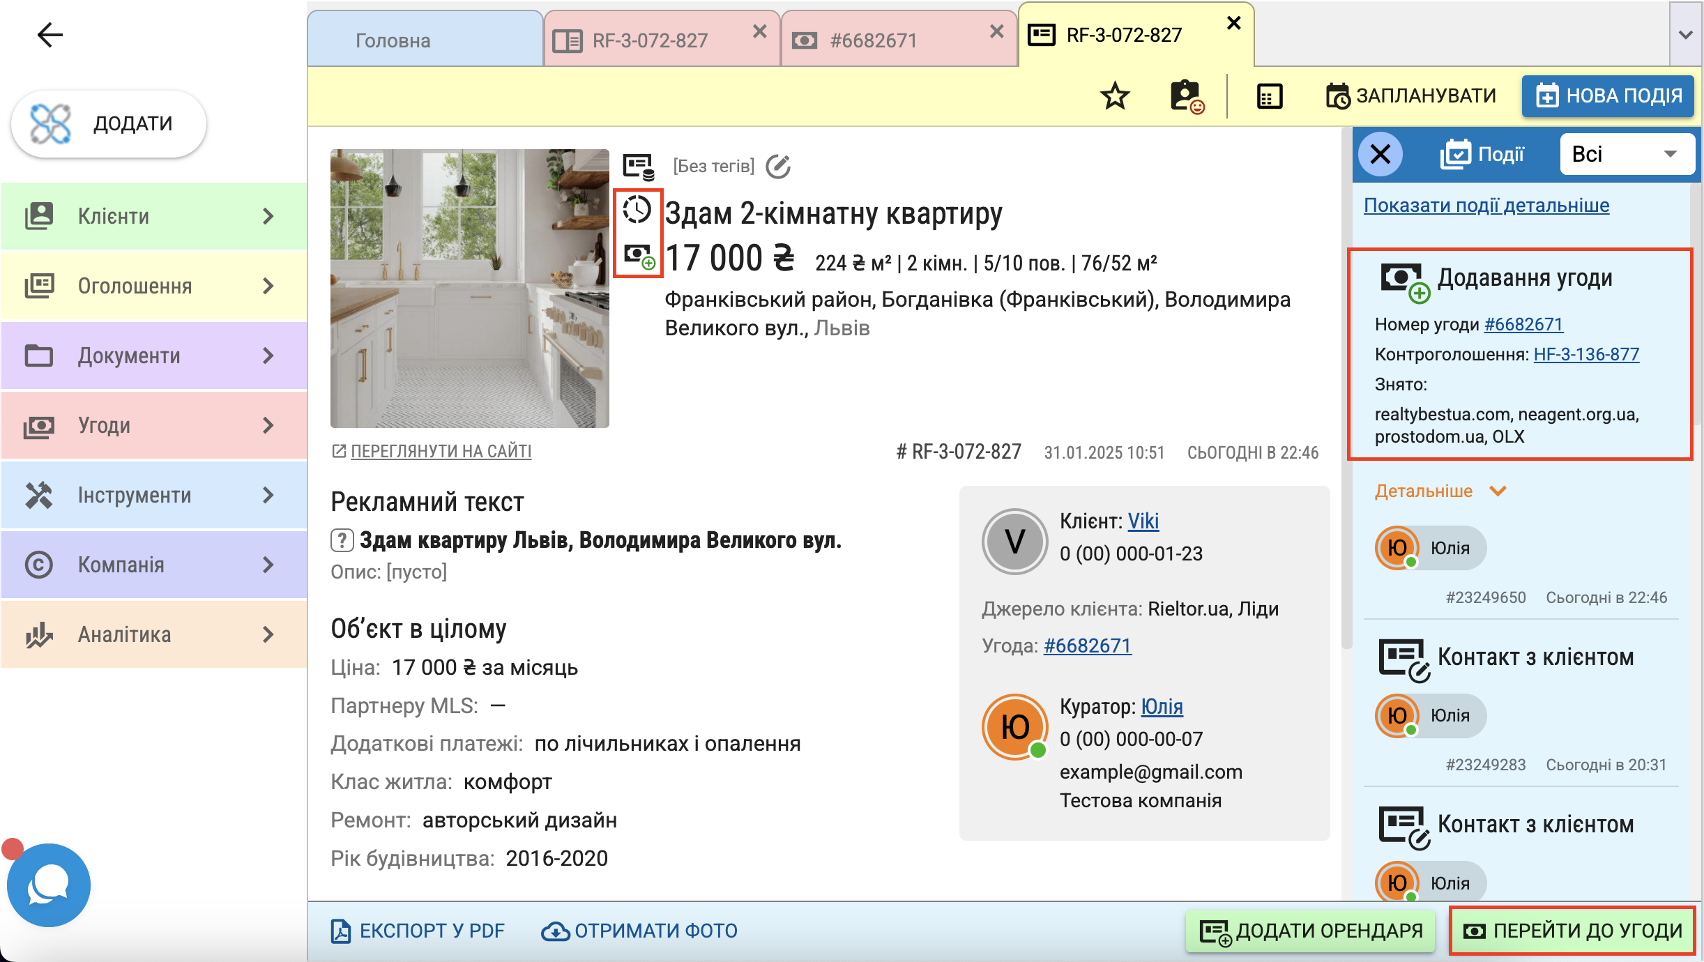The width and height of the screenshot is (1704, 962).
Task: Click Юлія chip under Додавання угоди
Action: (1430, 548)
